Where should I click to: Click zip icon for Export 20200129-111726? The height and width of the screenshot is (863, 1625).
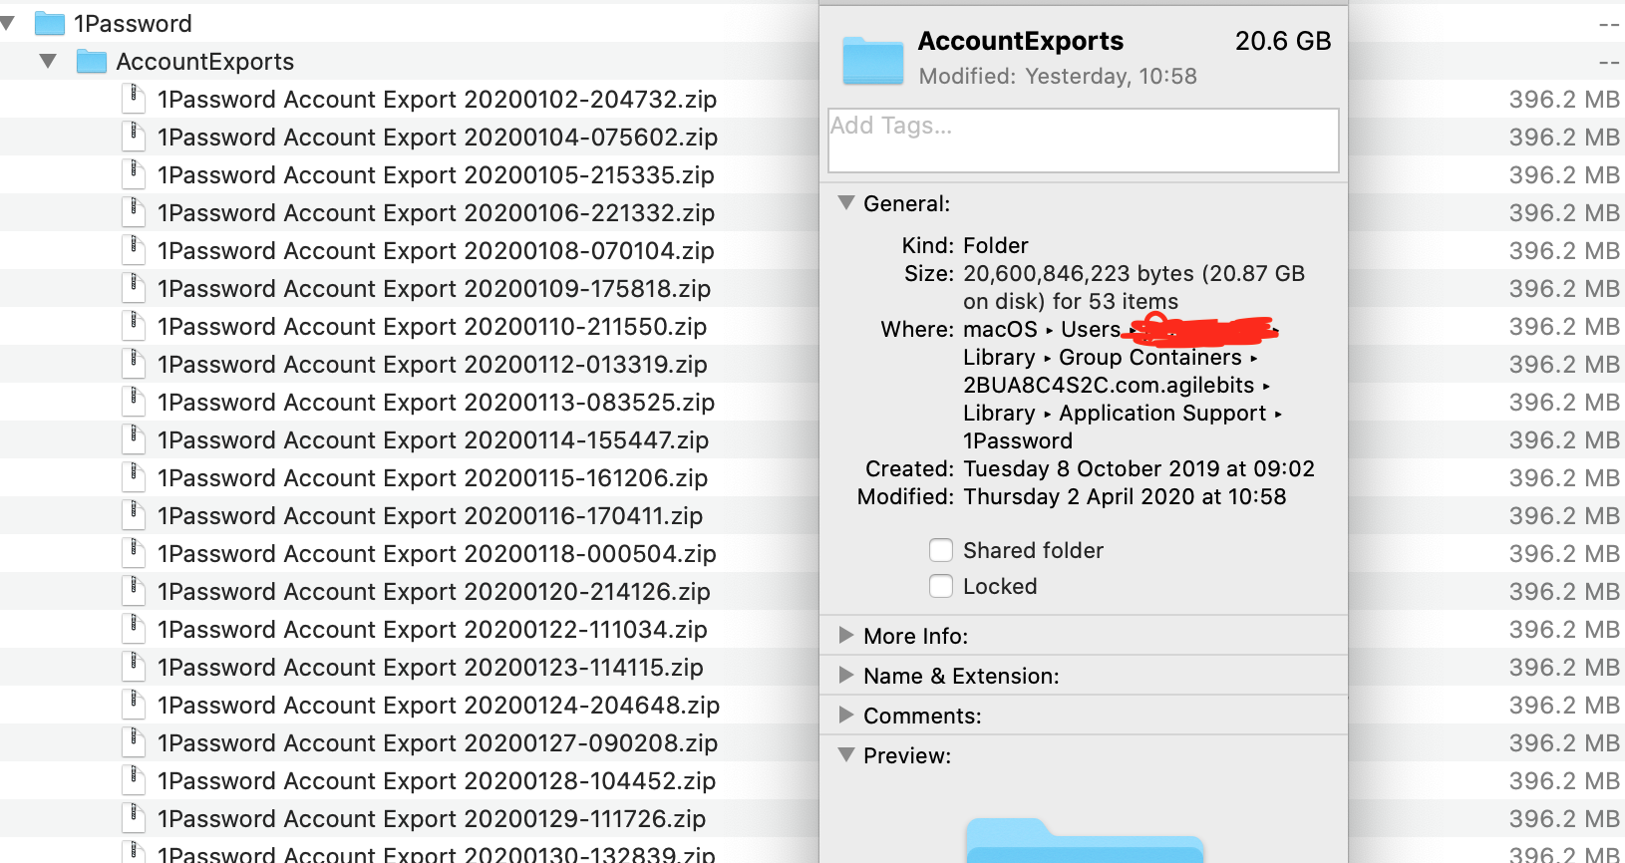tap(134, 818)
